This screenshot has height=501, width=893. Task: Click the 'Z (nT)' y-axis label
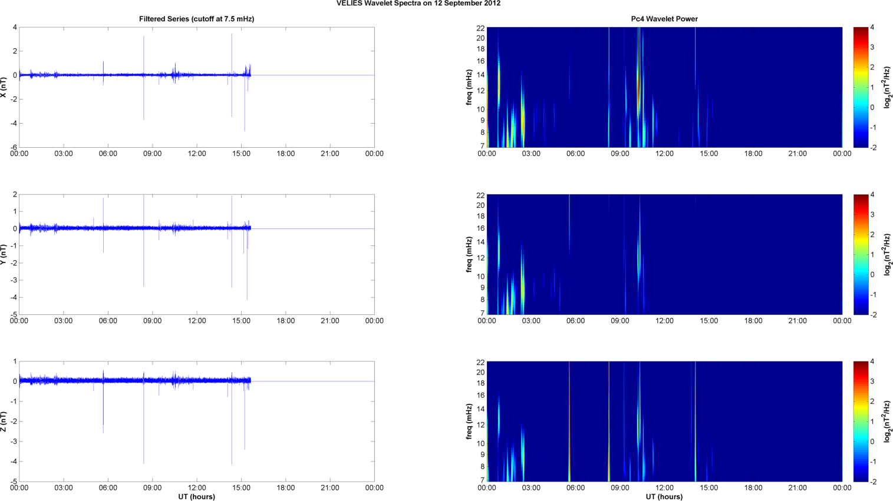pos(4,422)
